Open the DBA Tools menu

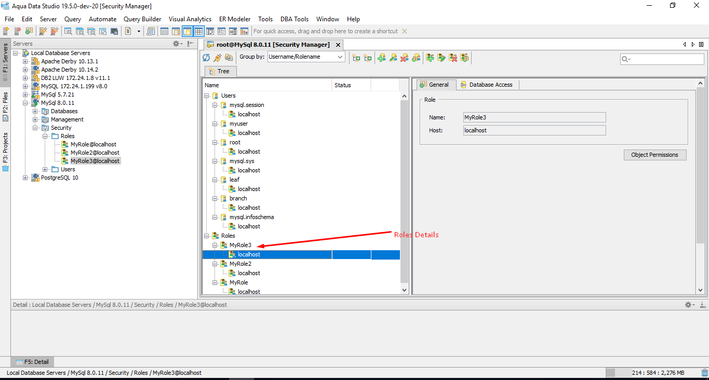coord(295,19)
